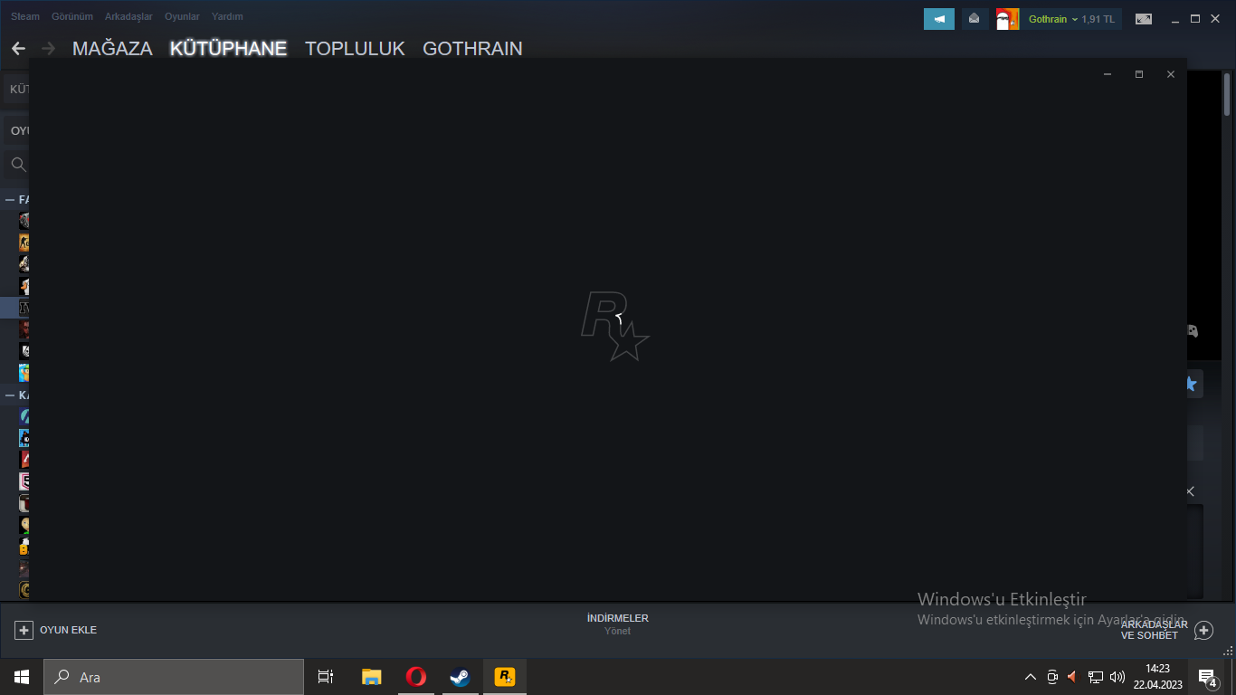Click the controller support icon

click(x=1193, y=331)
